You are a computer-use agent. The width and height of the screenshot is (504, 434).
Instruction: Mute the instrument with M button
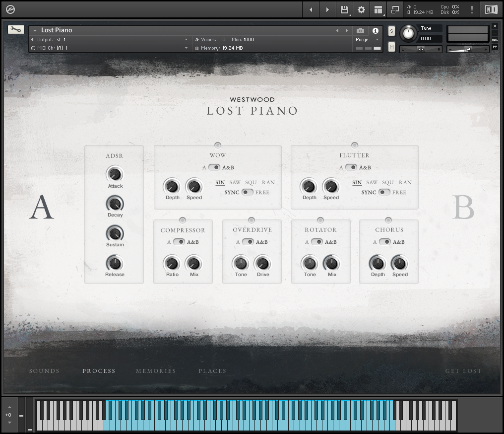coord(391,47)
